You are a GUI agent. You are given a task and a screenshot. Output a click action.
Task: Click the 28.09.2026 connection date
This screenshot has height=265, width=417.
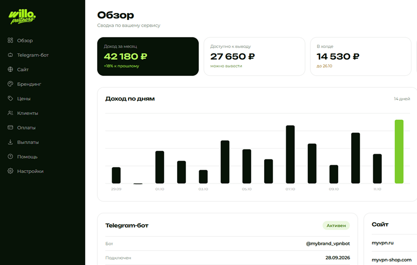point(338,257)
